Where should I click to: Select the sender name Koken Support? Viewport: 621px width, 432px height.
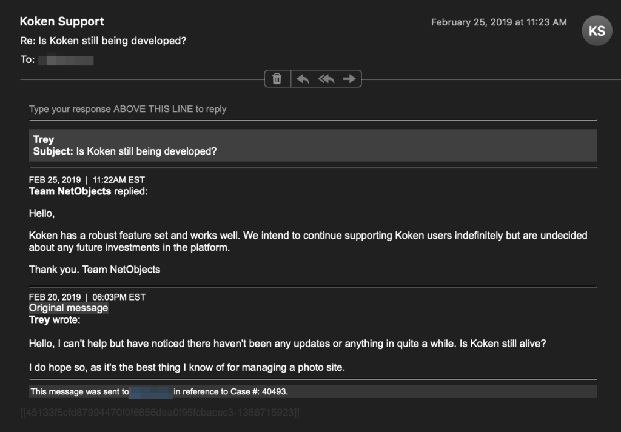[x=62, y=21]
